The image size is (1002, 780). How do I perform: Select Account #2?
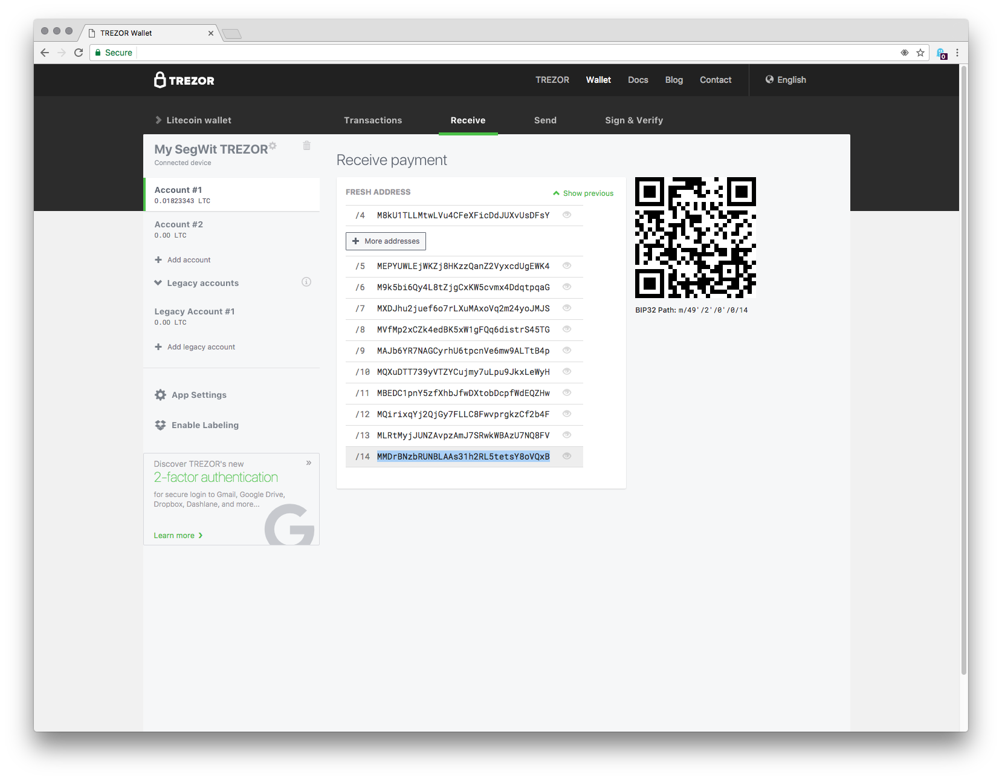tap(232, 229)
